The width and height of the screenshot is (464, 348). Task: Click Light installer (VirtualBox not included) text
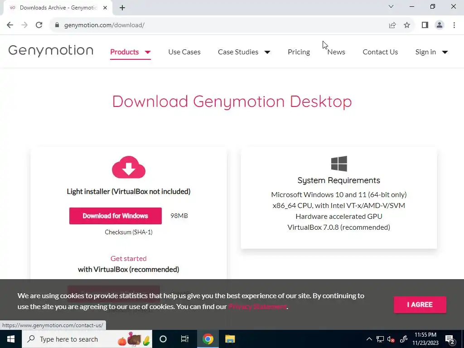pyautogui.click(x=128, y=192)
